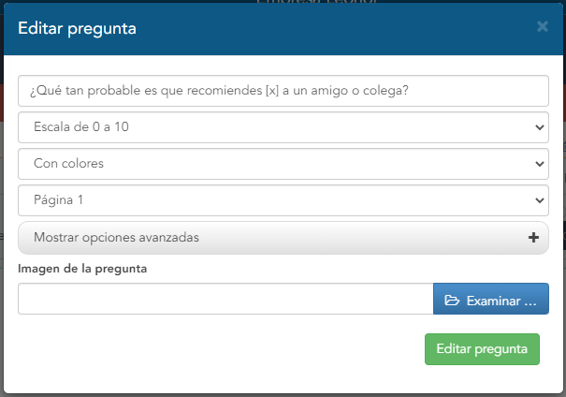Open the Página 1 dropdown
Screen dimensions: 566x397
pos(283,200)
